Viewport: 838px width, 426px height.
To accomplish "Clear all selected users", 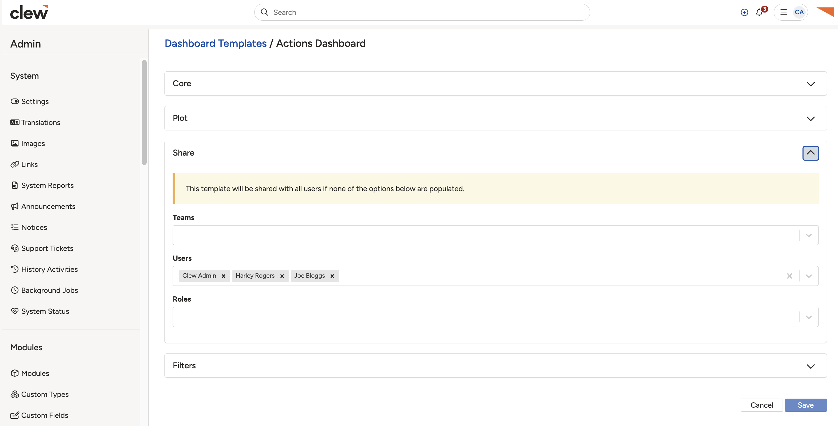I will (x=789, y=276).
